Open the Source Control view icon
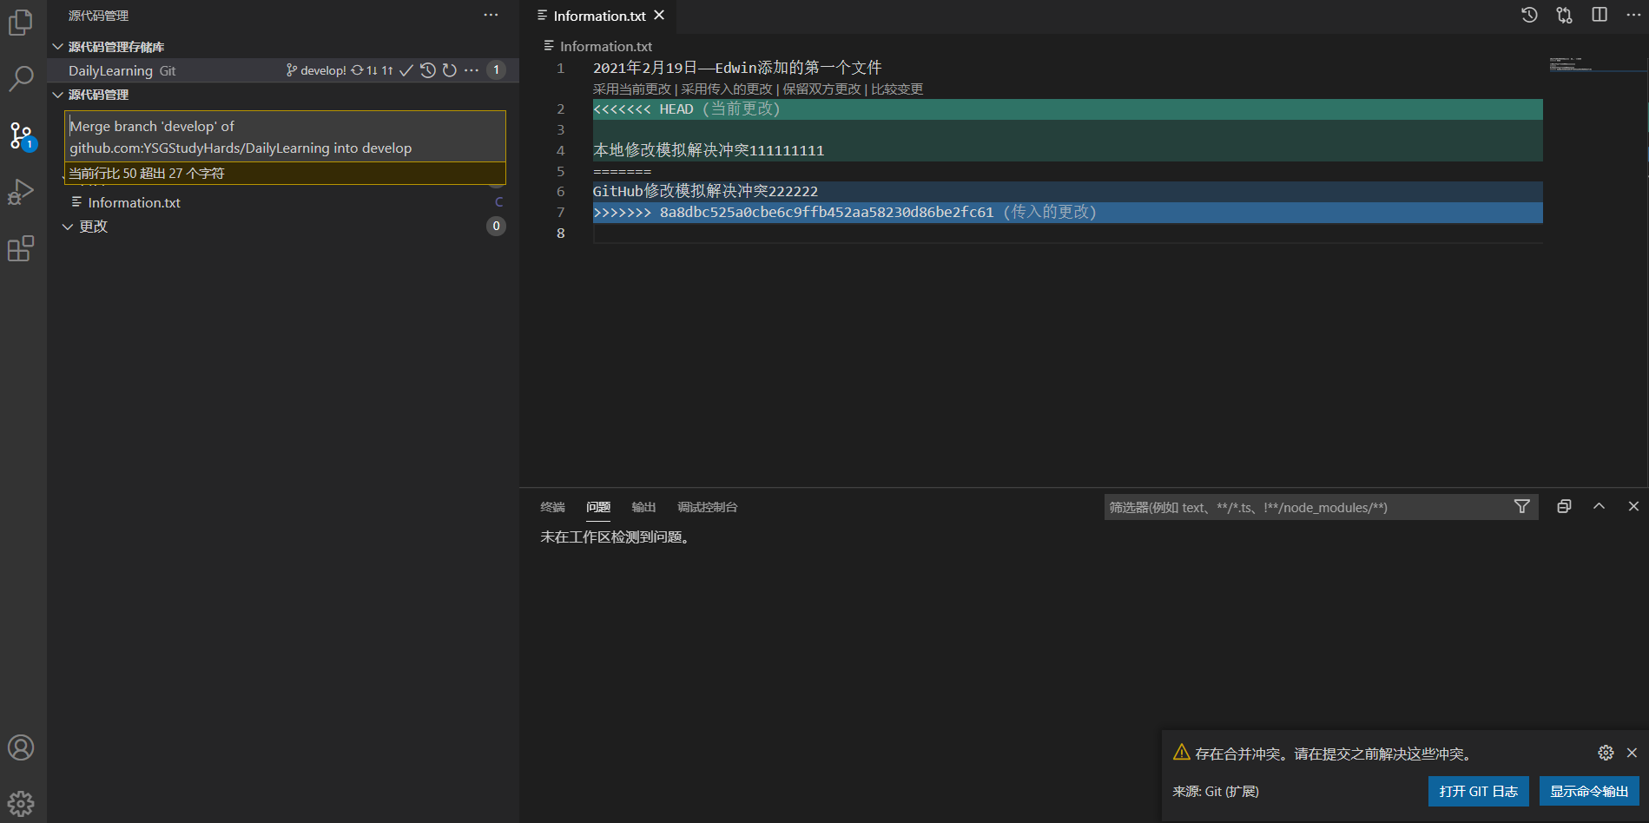 point(21,135)
